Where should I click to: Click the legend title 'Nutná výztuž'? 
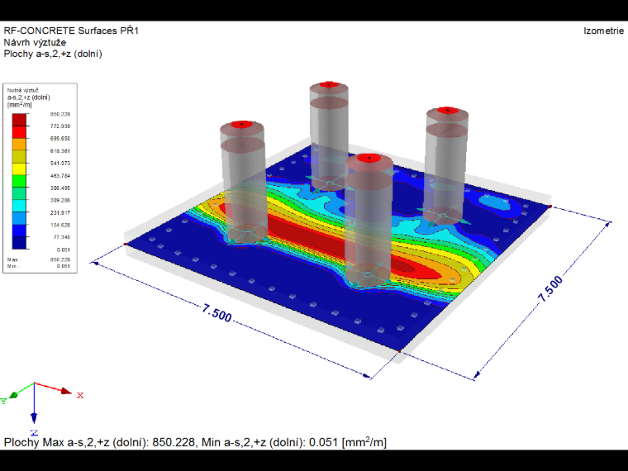click(23, 91)
